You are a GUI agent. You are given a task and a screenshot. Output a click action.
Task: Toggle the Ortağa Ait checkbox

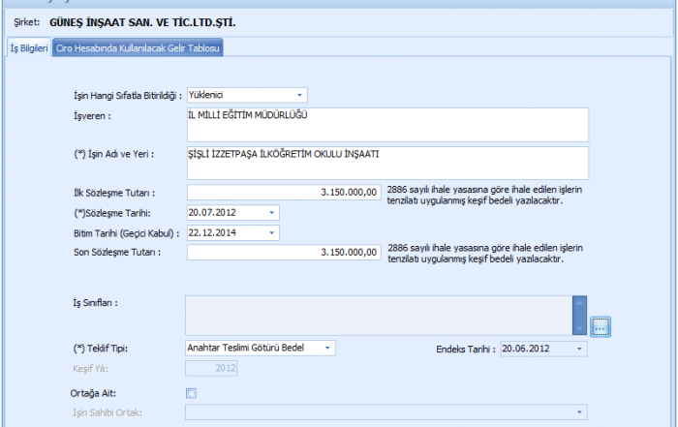click(x=191, y=392)
